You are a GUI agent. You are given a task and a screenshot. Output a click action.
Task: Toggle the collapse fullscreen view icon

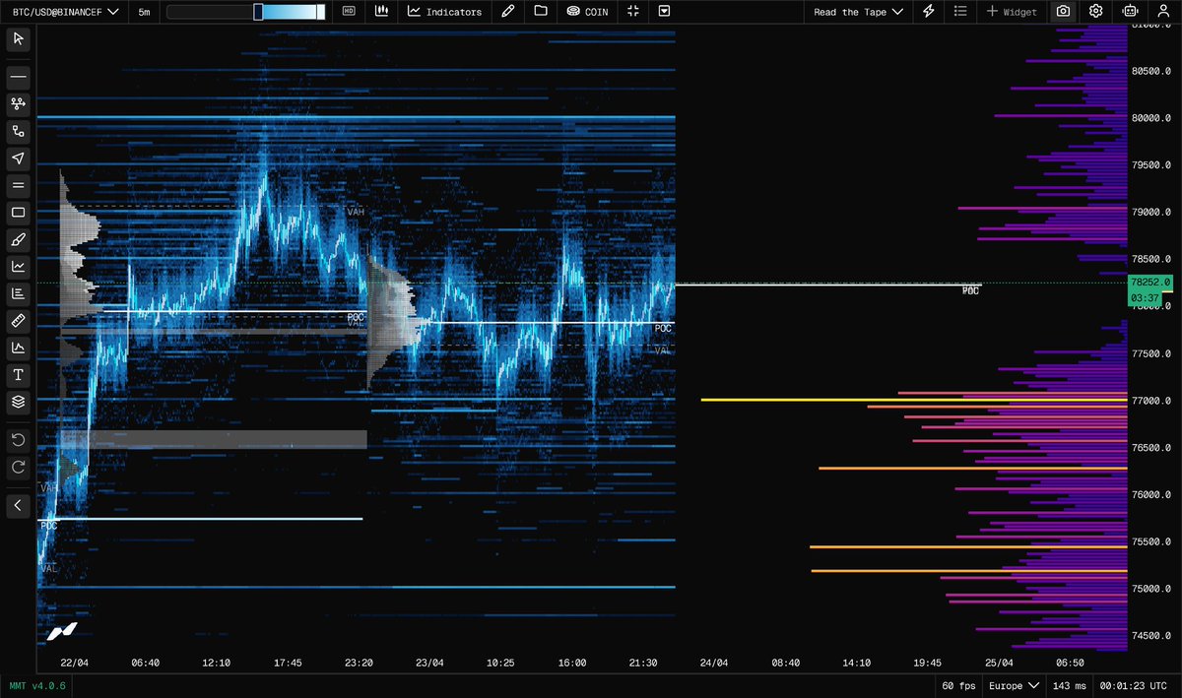pyautogui.click(x=633, y=12)
